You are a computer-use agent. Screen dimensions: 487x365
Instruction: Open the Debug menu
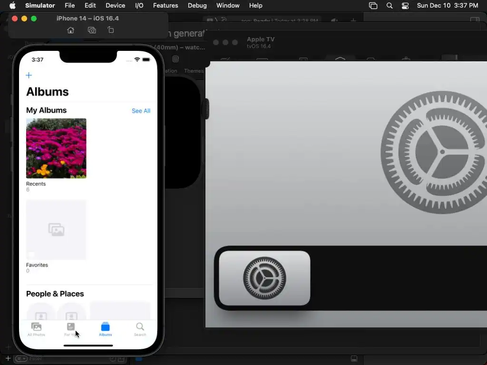[x=197, y=6]
